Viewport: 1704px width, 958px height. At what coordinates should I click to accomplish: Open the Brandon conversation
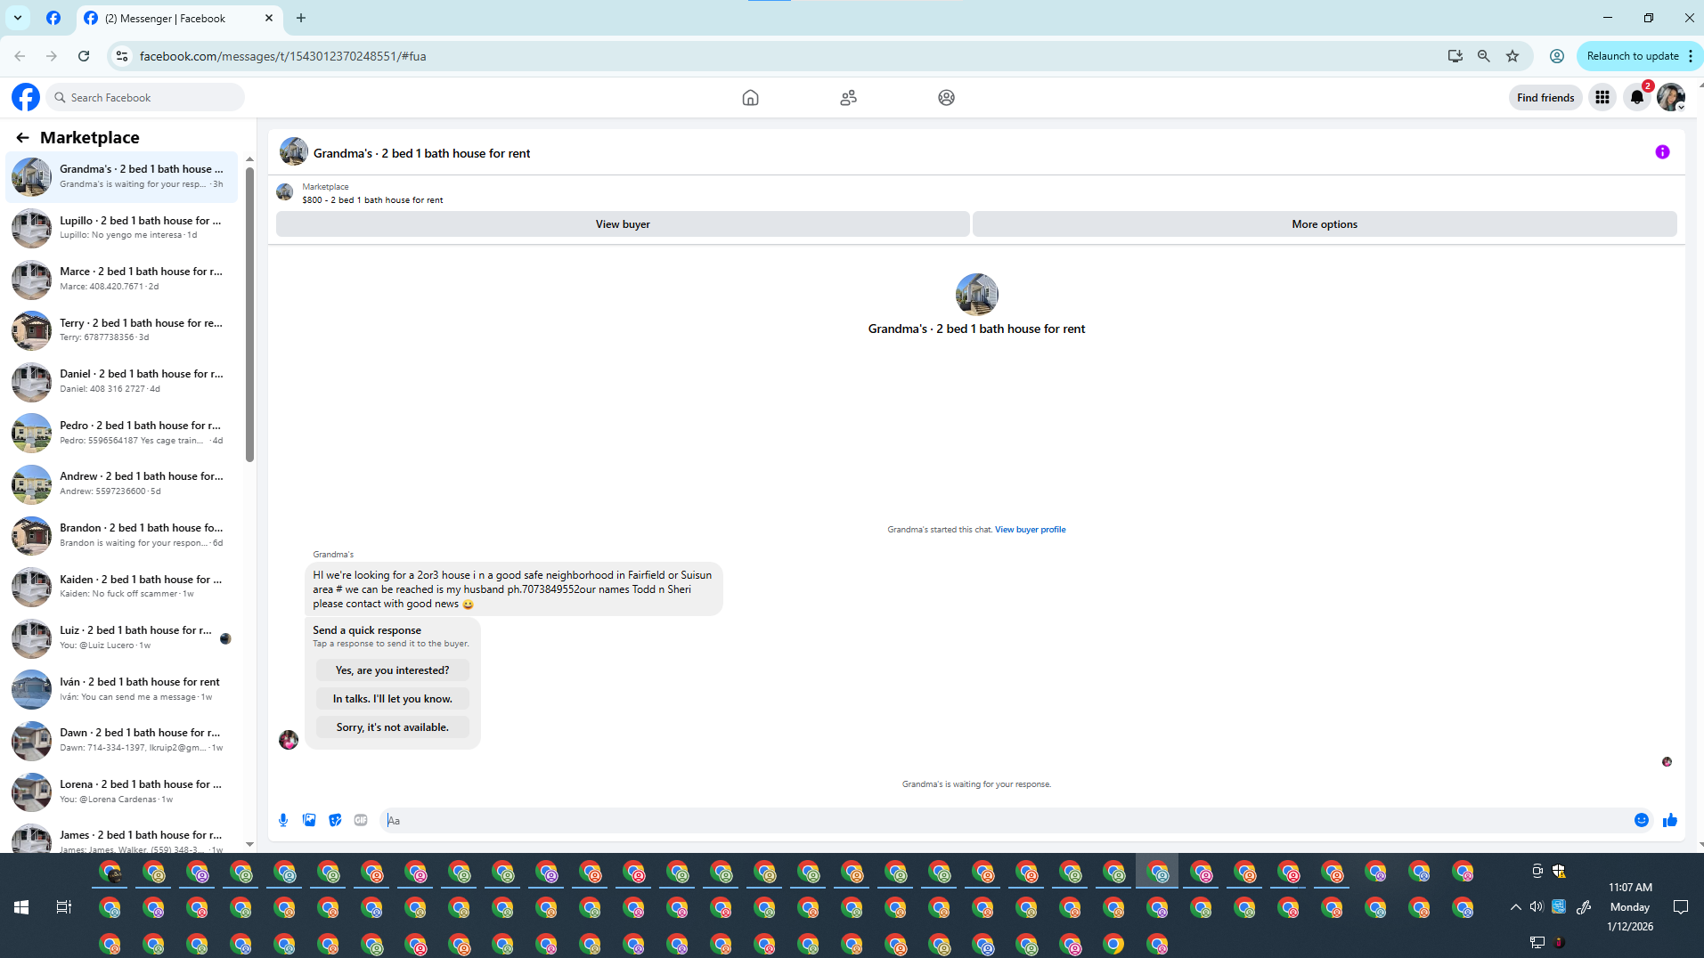[x=123, y=535]
